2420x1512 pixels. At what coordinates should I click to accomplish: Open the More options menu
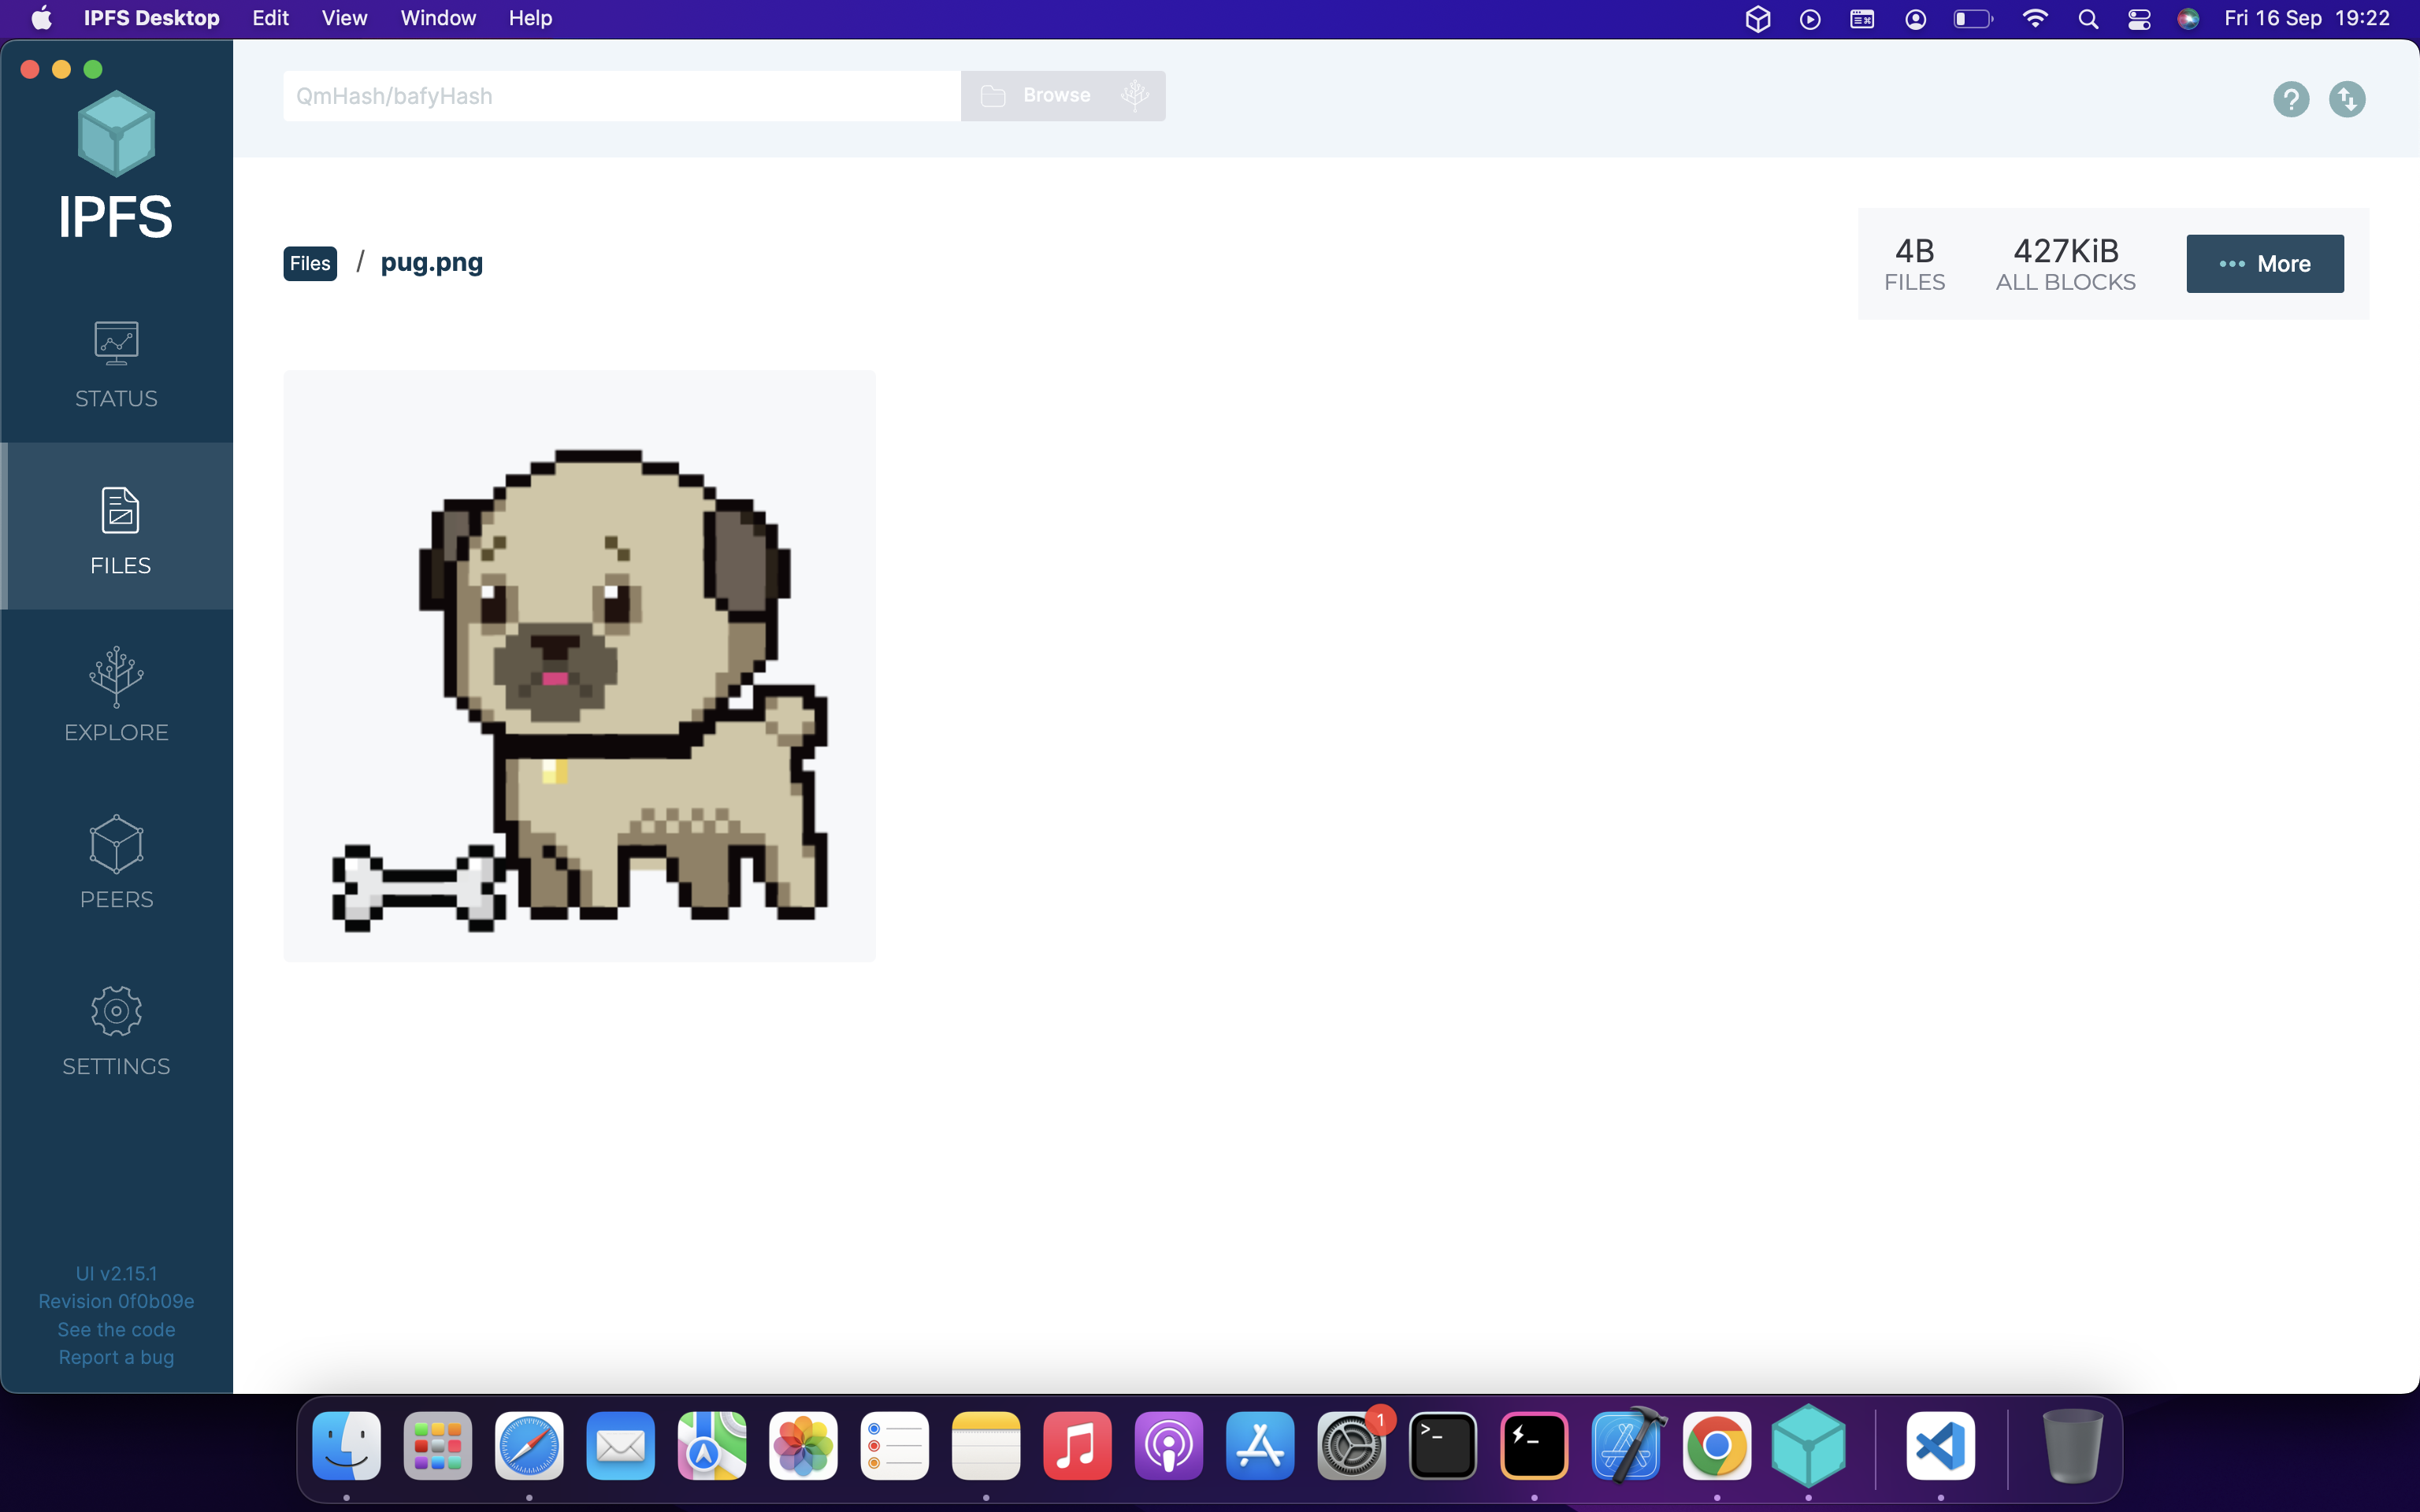(2265, 264)
